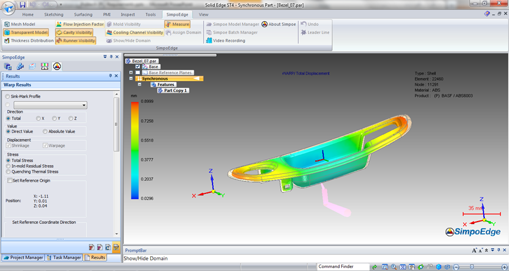Toggle Cavity Visibility

[x=74, y=32]
